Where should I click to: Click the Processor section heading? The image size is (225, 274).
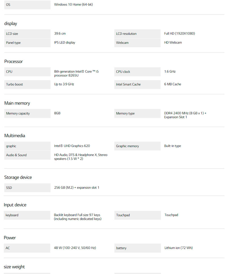[x=13, y=62]
